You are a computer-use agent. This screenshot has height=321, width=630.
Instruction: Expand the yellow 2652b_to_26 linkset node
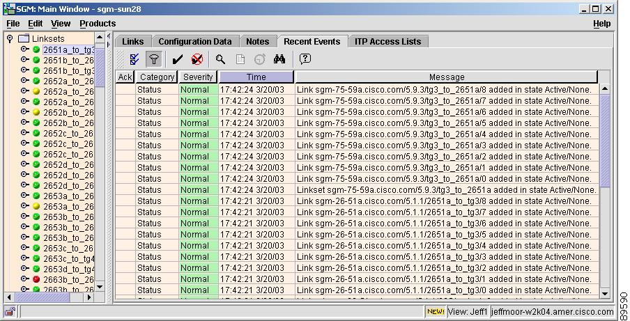pos(25,111)
